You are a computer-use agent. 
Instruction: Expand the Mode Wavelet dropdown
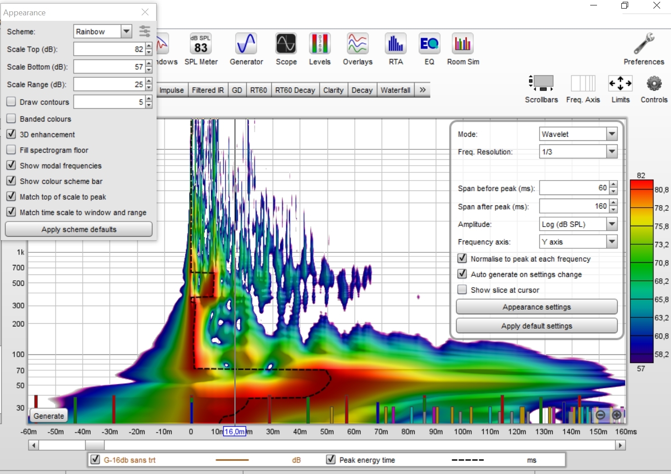[611, 134]
